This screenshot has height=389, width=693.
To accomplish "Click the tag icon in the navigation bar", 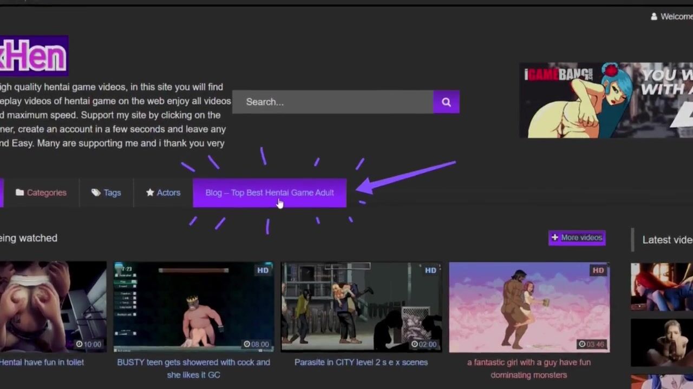I will (x=96, y=193).
